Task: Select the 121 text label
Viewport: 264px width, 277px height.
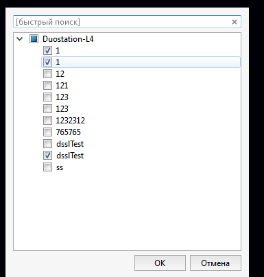Action: [62, 86]
